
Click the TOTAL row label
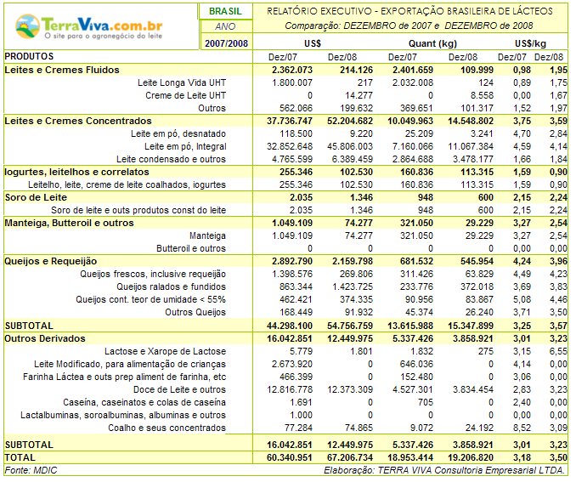click(x=20, y=456)
